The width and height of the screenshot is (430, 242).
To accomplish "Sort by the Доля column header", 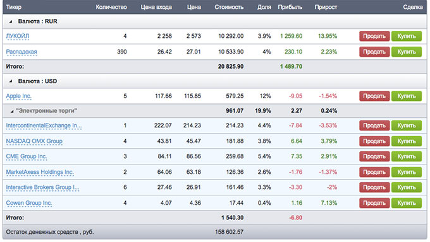I will tap(264, 7).
